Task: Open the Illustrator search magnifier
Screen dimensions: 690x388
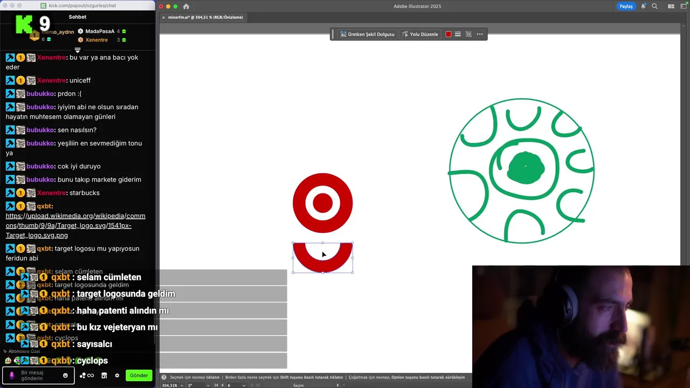Action: (x=654, y=6)
